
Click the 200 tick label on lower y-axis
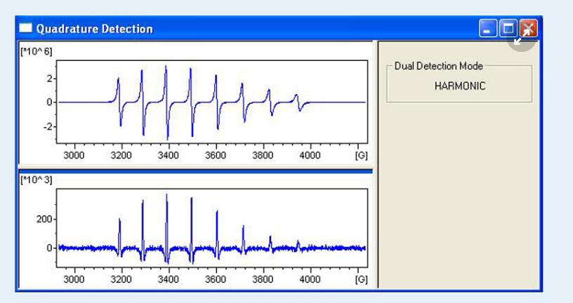[x=45, y=220]
